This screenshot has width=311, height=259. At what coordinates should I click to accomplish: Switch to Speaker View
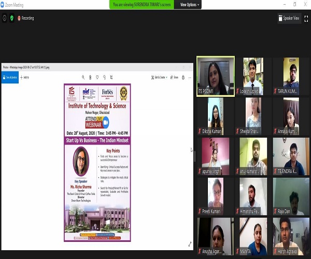point(289,18)
